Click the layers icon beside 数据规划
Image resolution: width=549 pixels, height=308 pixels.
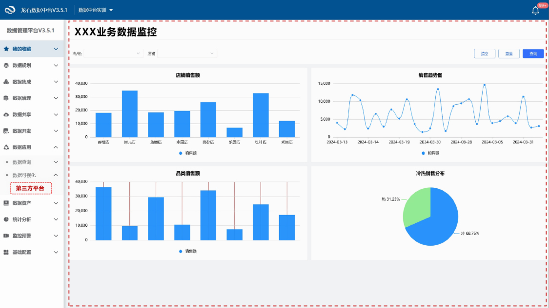6,65
